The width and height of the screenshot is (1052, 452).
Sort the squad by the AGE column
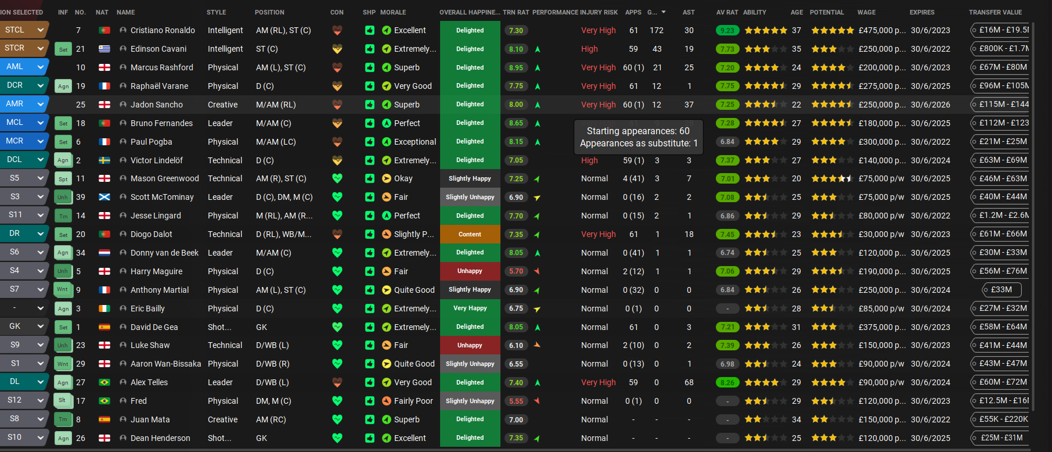797,12
